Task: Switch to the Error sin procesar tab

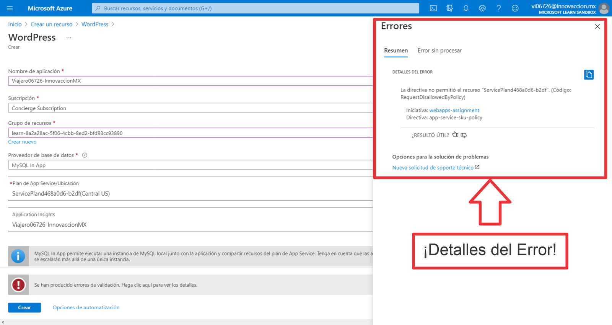Action: (439, 51)
